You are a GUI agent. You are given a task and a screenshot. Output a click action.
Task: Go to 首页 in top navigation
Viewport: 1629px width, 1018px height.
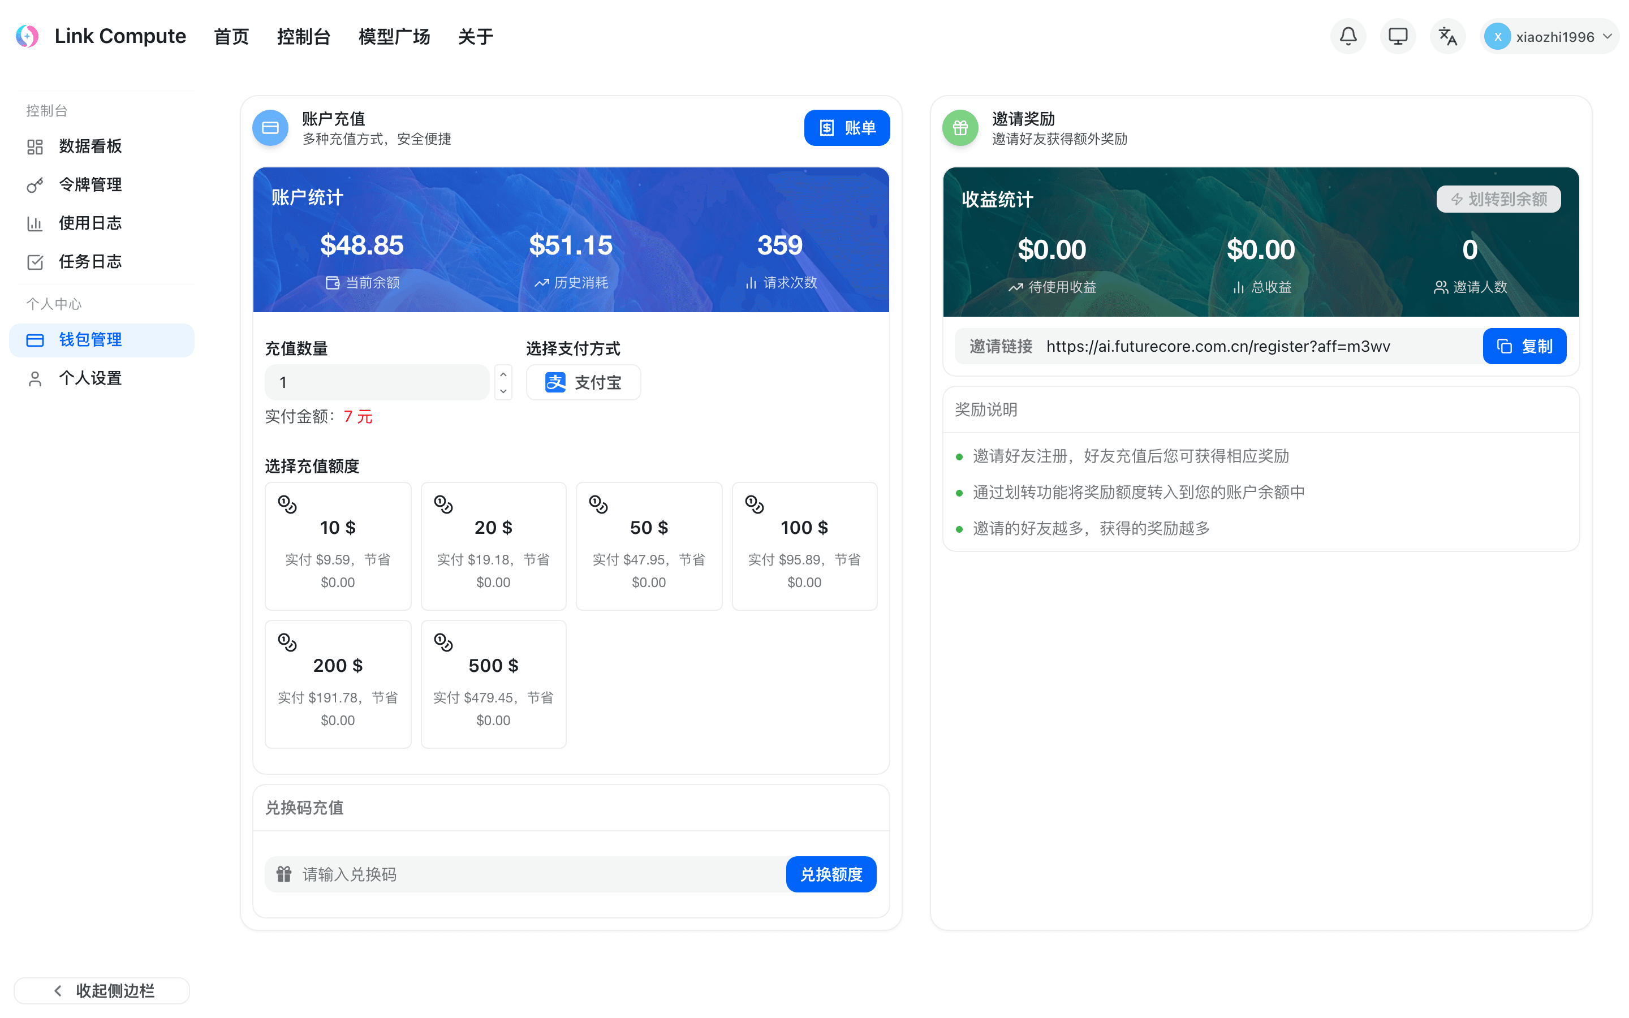tap(231, 36)
